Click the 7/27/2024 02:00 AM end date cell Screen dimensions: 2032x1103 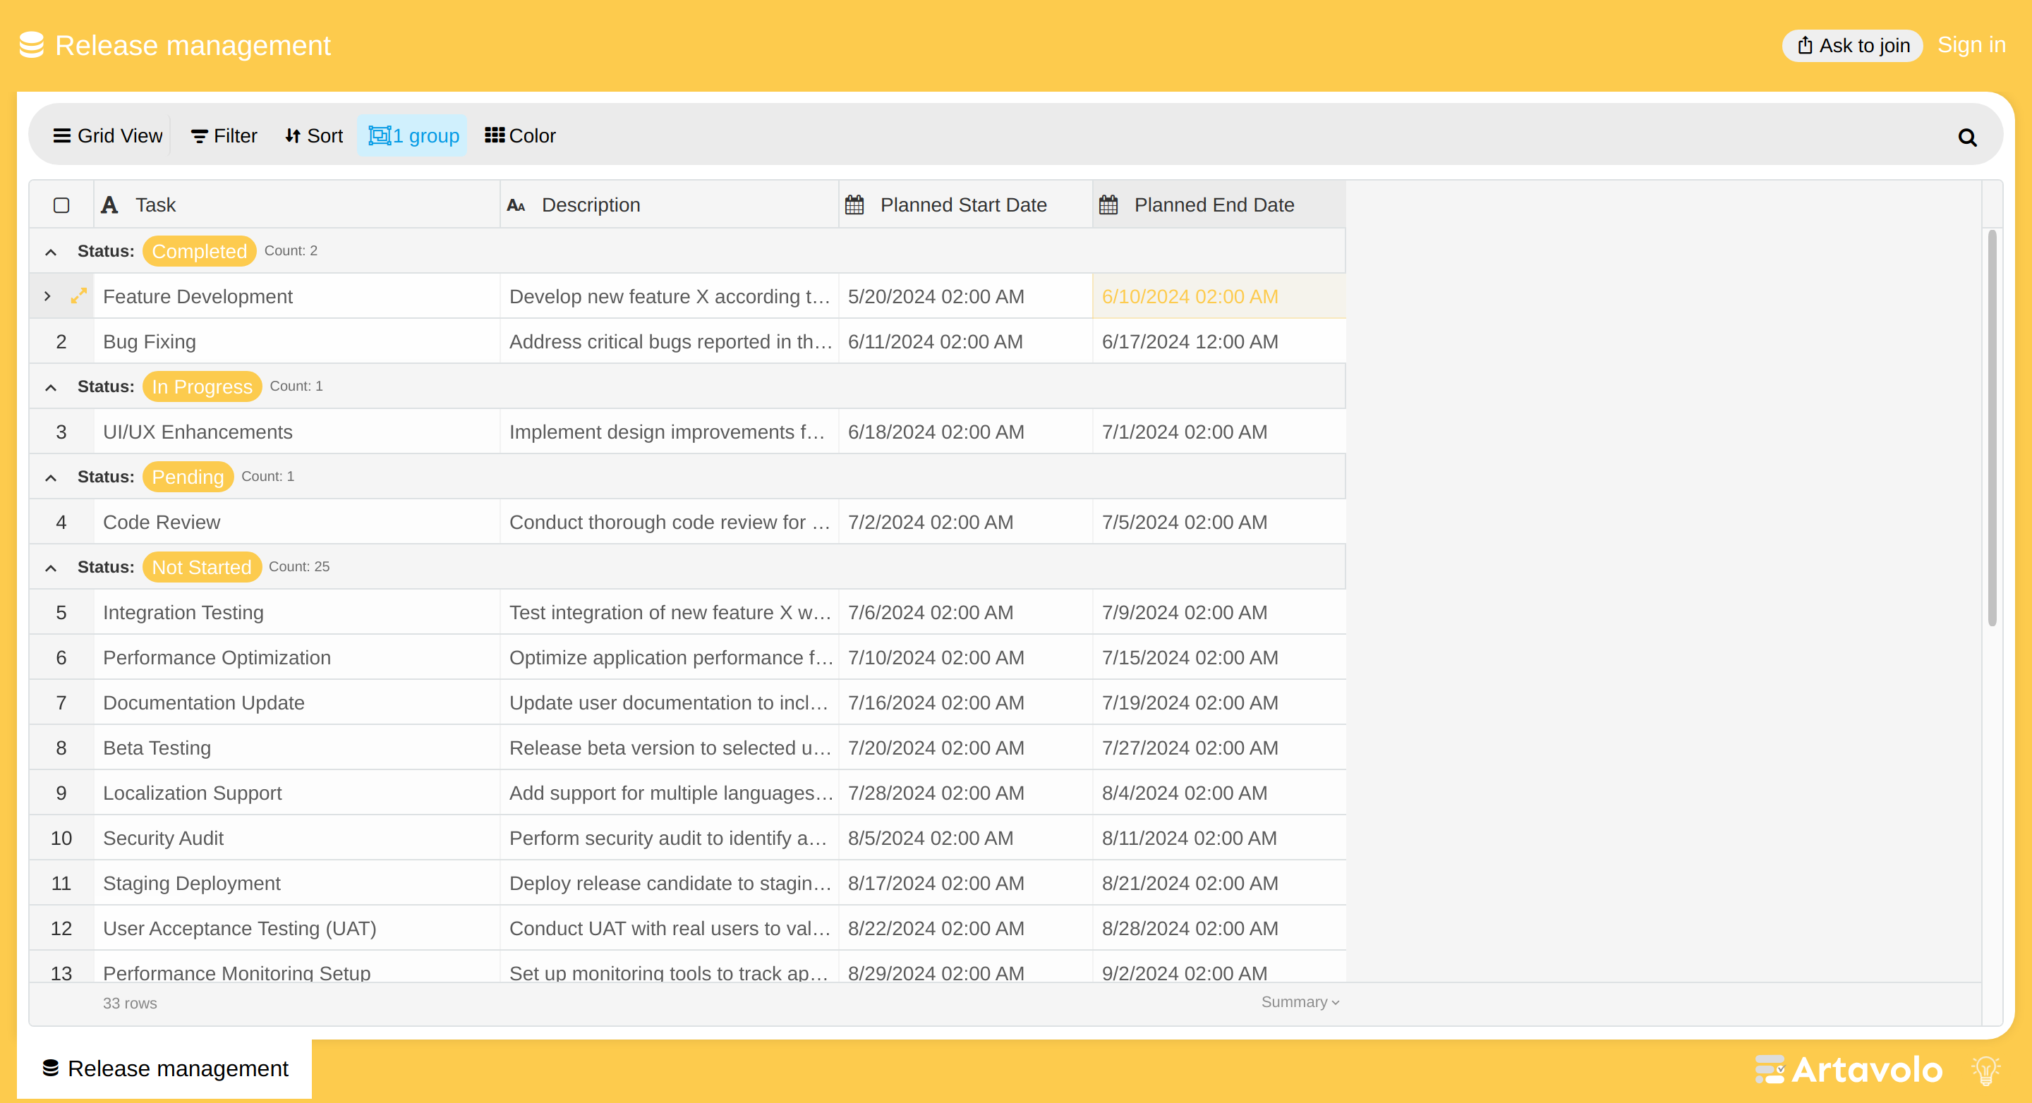(x=1219, y=748)
